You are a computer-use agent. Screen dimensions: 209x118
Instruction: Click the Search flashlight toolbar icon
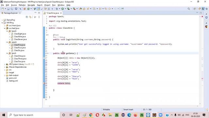[x=88, y=9]
